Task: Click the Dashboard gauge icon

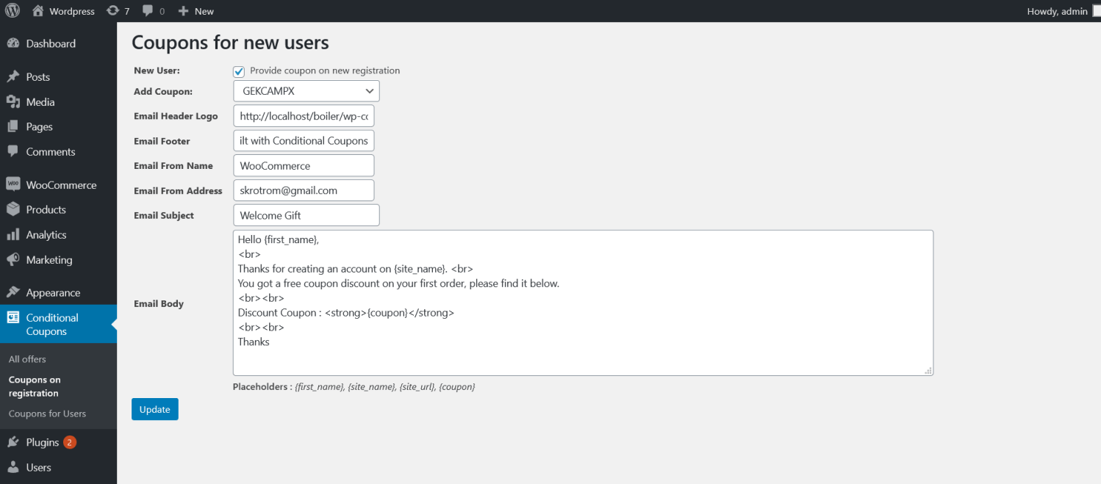Action: pyautogui.click(x=13, y=43)
